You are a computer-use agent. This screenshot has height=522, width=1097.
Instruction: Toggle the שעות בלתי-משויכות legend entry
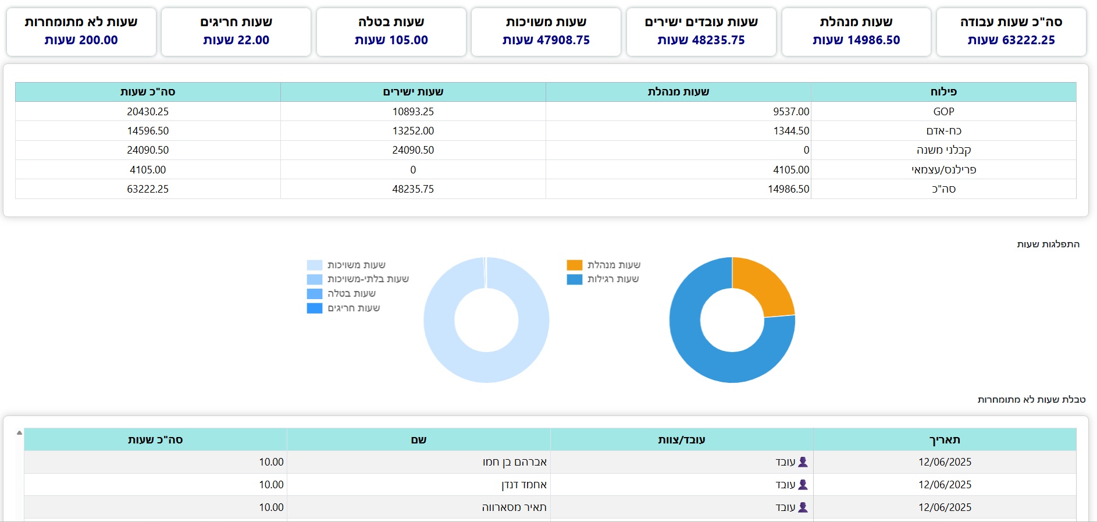point(357,279)
